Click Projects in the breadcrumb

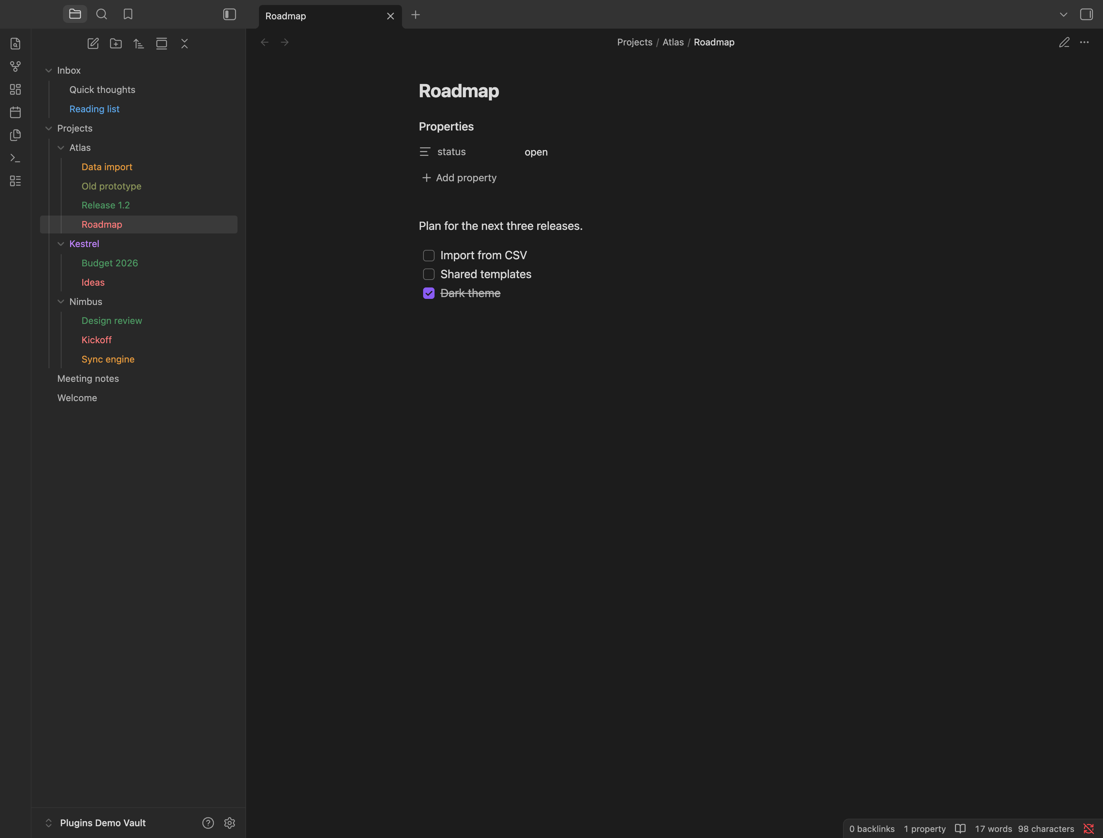(x=634, y=43)
